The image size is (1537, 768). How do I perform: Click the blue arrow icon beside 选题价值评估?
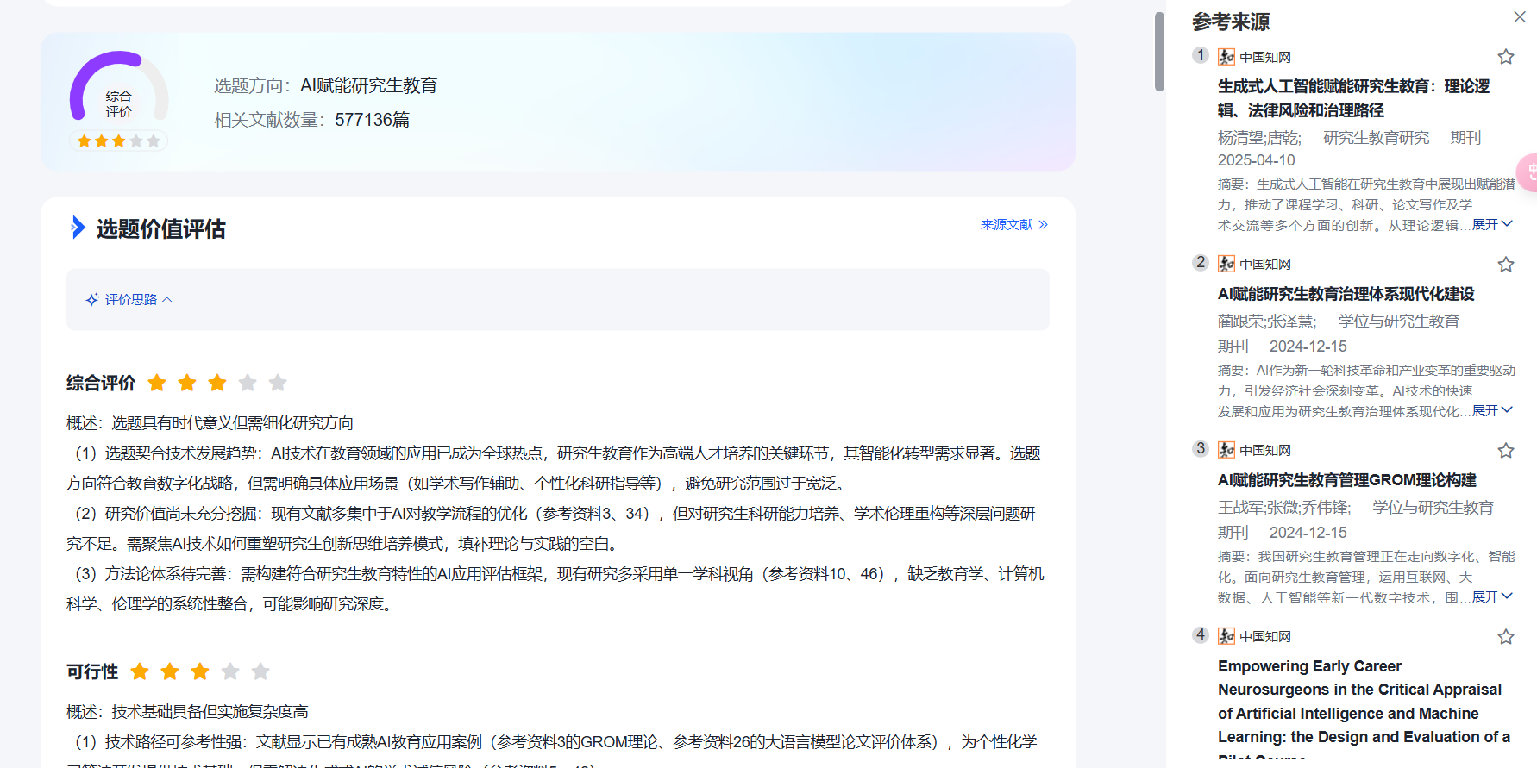click(78, 228)
